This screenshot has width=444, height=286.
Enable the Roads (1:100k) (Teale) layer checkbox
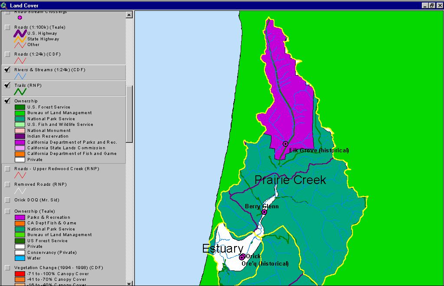pyautogui.click(x=8, y=27)
